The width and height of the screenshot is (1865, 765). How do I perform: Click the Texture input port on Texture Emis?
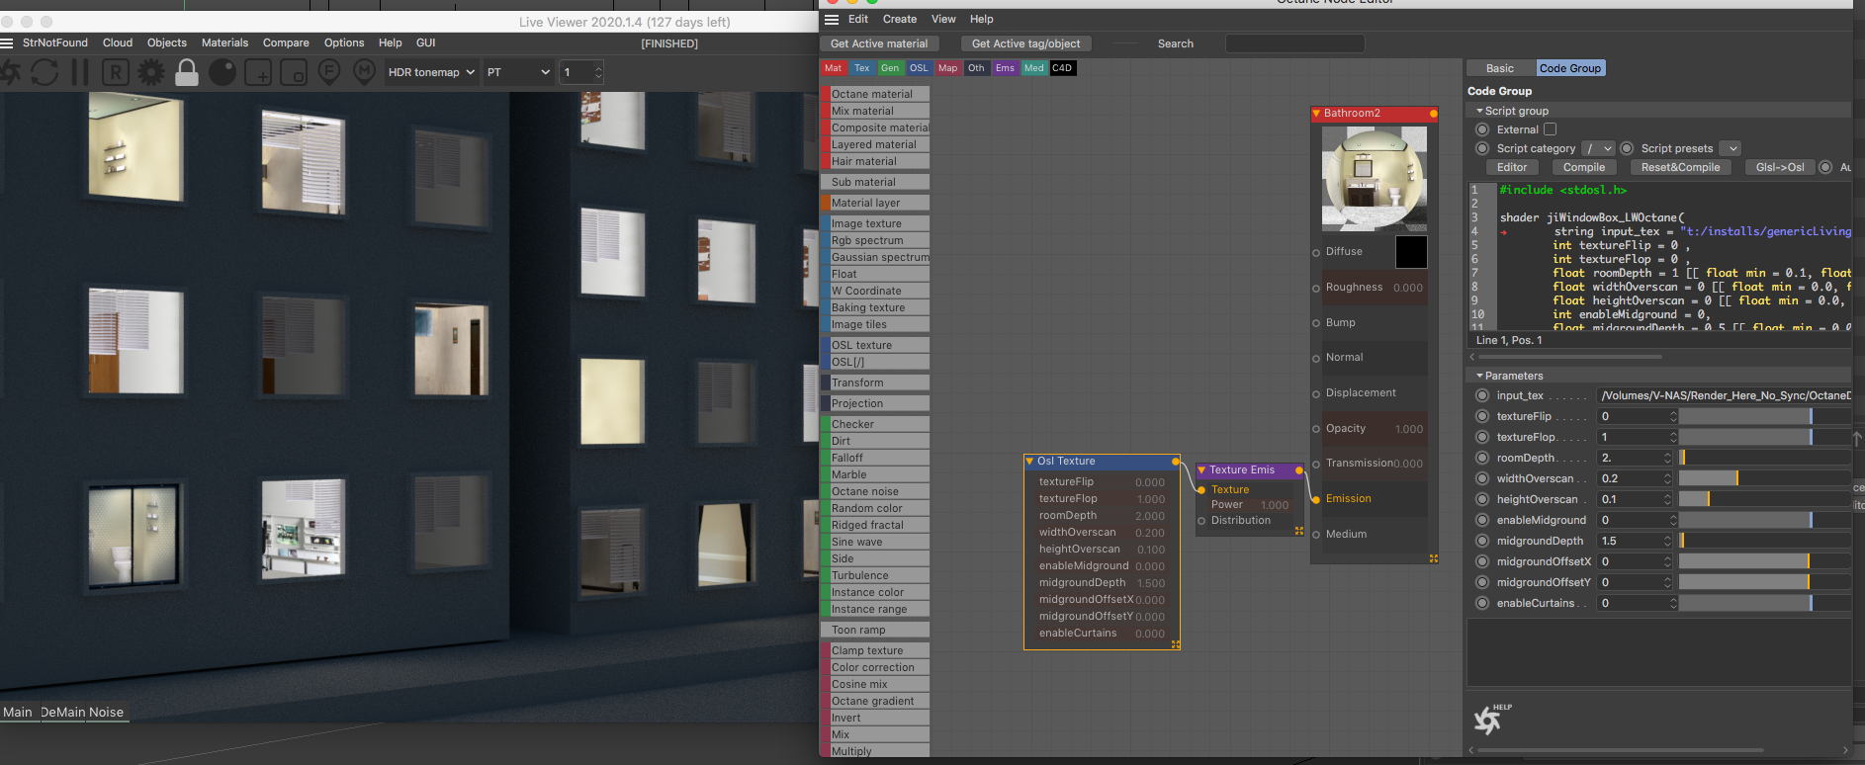click(x=1201, y=490)
